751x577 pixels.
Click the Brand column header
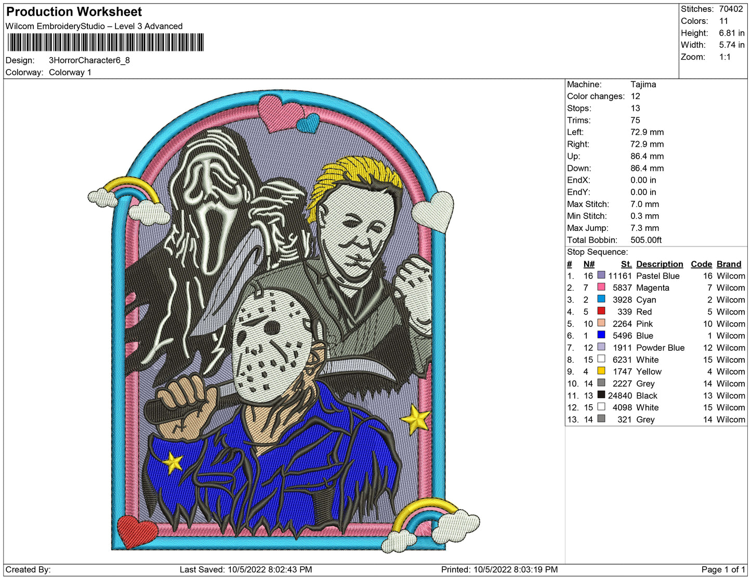click(x=729, y=264)
